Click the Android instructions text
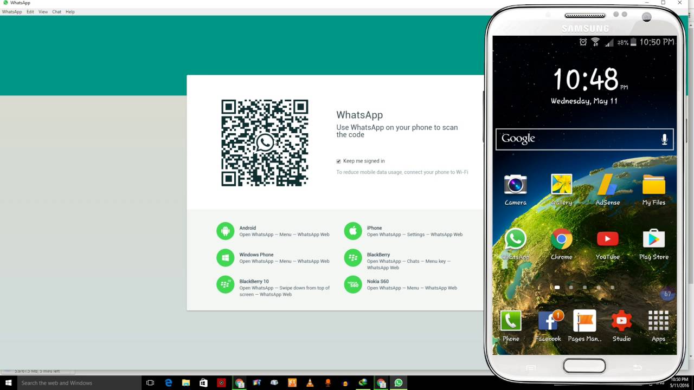Viewport: 694px width, 390px height. (284, 235)
